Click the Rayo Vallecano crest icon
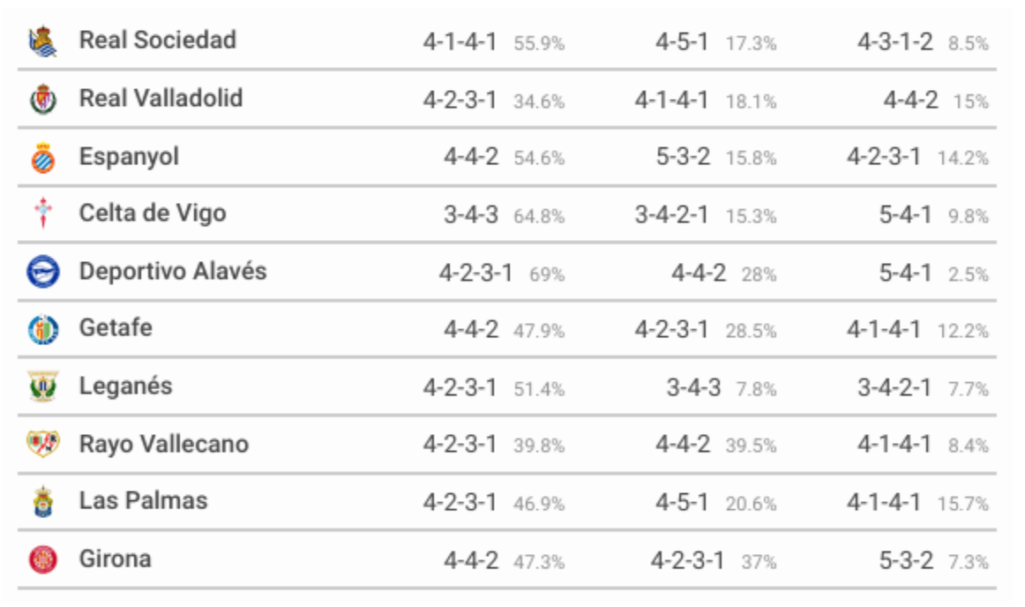Image resolution: width=1025 pixels, height=607 pixels. pyautogui.click(x=43, y=444)
